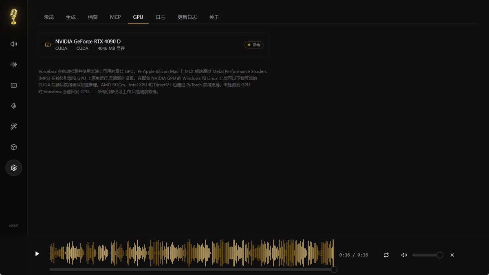This screenshot has width=489, height=275.
Task: Open the speaker generate section in sidebar
Action: [x=14, y=44]
